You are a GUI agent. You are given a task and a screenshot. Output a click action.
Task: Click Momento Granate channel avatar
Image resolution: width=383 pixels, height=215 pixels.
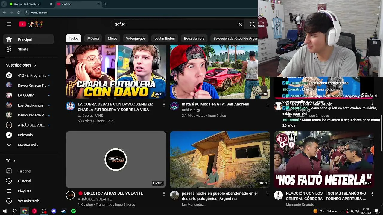pyautogui.click(x=278, y=195)
